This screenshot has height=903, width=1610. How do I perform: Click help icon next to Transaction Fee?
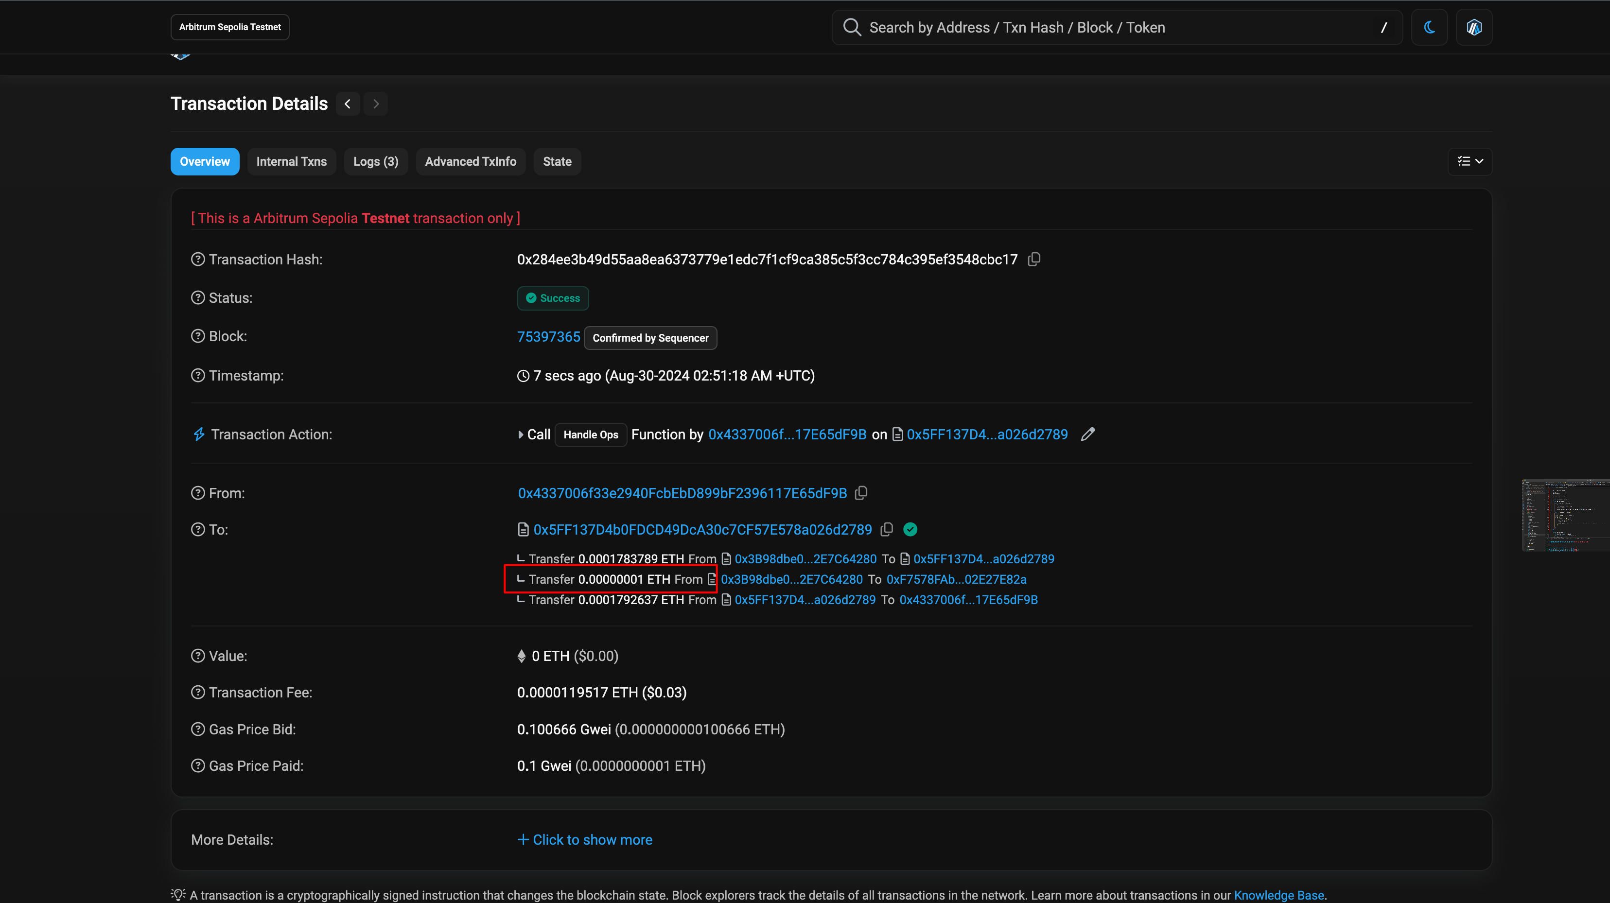(x=198, y=693)
